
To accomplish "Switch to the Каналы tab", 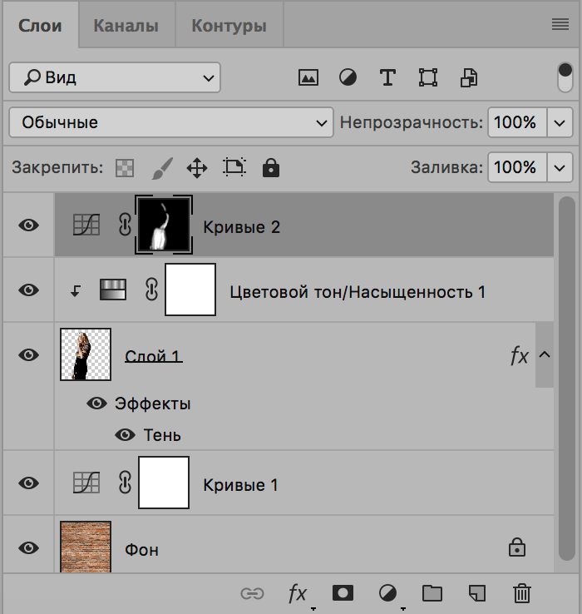I will pos(126,26).
